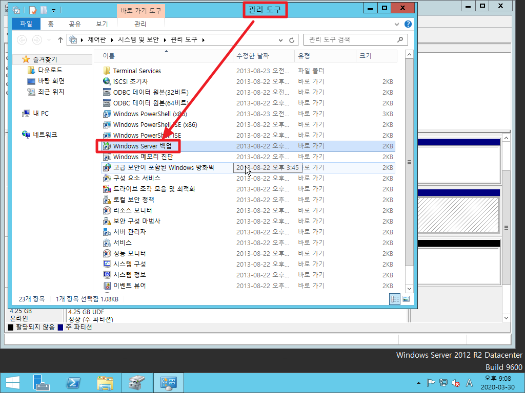Switch to large icons view in status bar

click(406, 299)
